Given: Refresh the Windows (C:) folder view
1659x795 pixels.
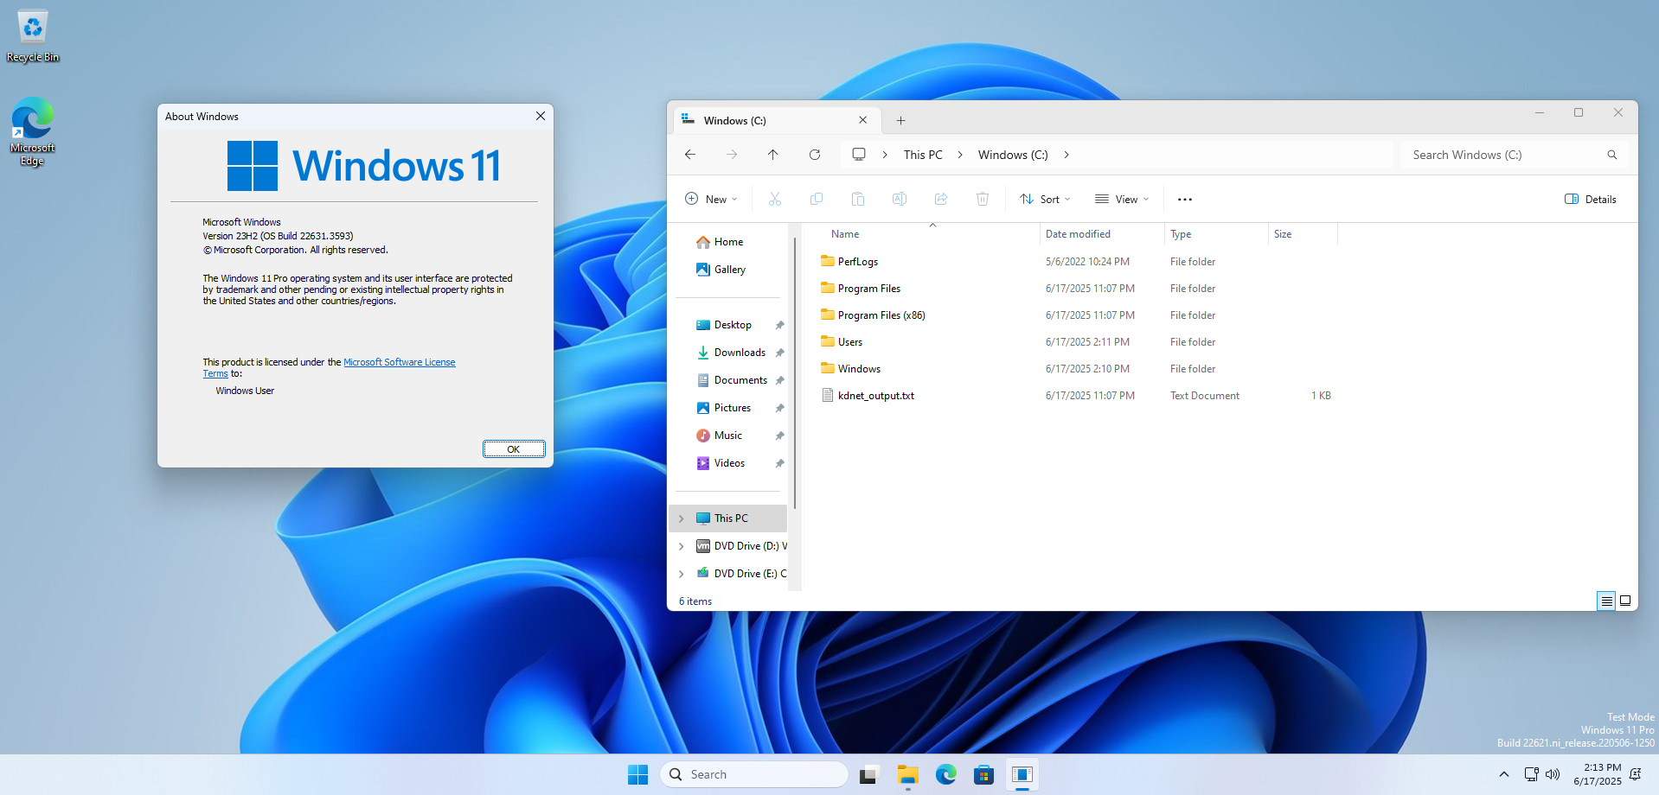Looking at the screenshot, I should pyautogui.click(x=815, y=155).
